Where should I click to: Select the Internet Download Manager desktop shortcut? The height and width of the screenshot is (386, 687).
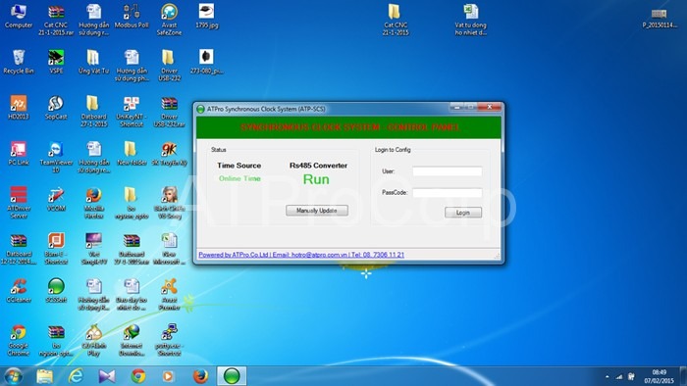(132, 341)
